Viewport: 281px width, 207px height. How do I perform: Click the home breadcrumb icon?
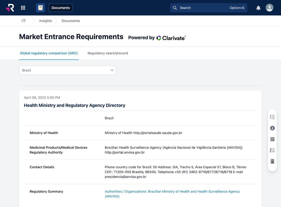[x=23, y=20]
